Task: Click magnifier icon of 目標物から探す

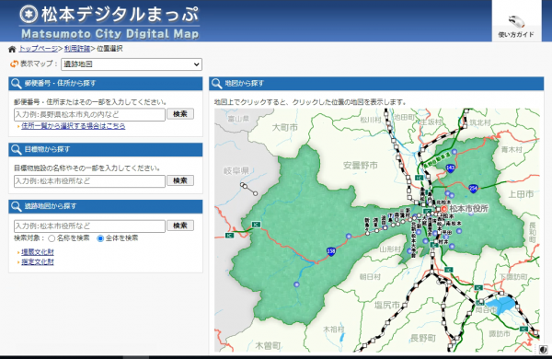Action: (x=17, y=149)
